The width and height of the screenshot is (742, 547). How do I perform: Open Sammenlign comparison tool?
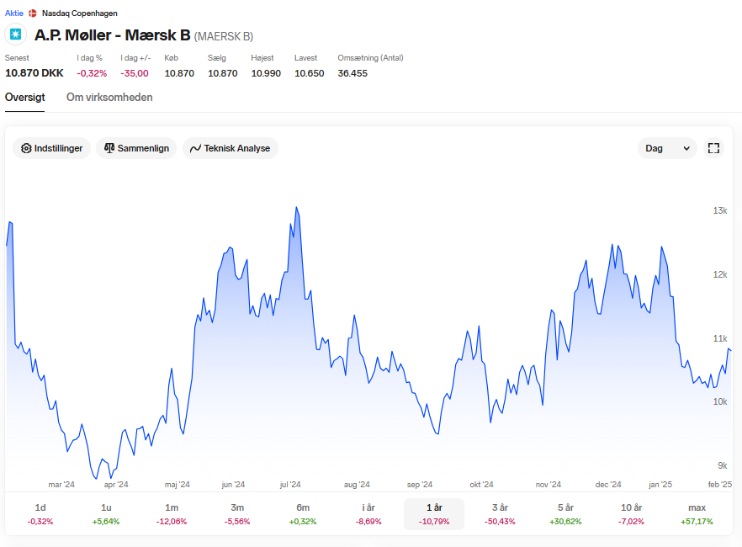pos(136,148)
